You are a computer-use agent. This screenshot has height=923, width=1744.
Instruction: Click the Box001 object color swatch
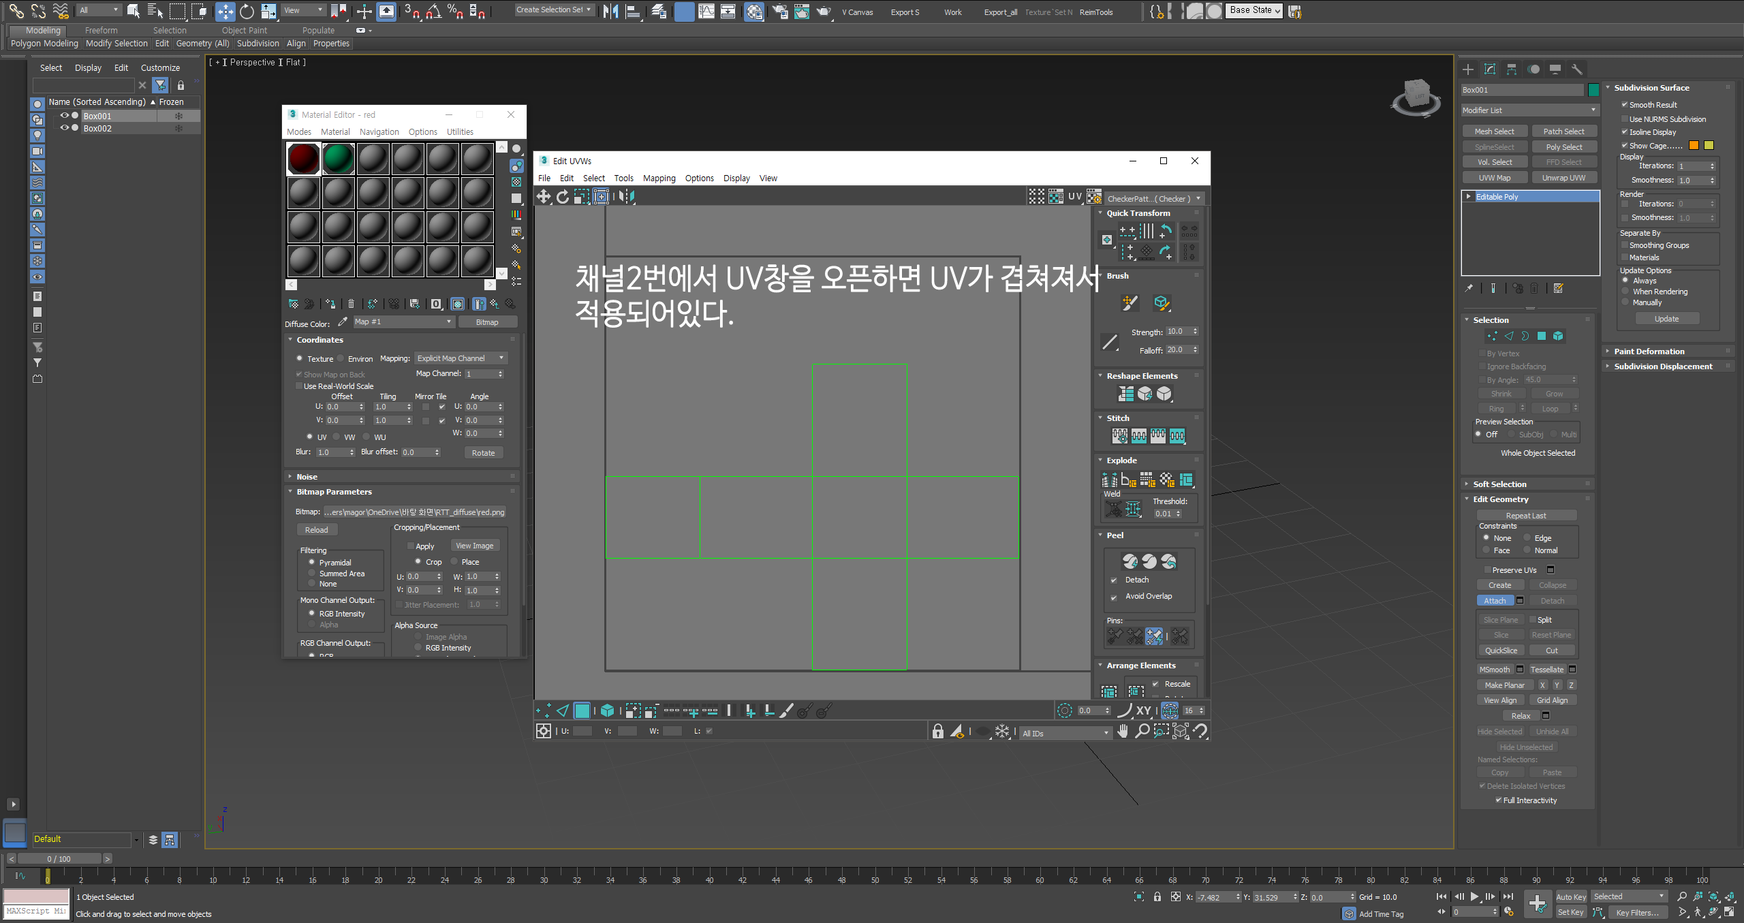pos(1593,90)
